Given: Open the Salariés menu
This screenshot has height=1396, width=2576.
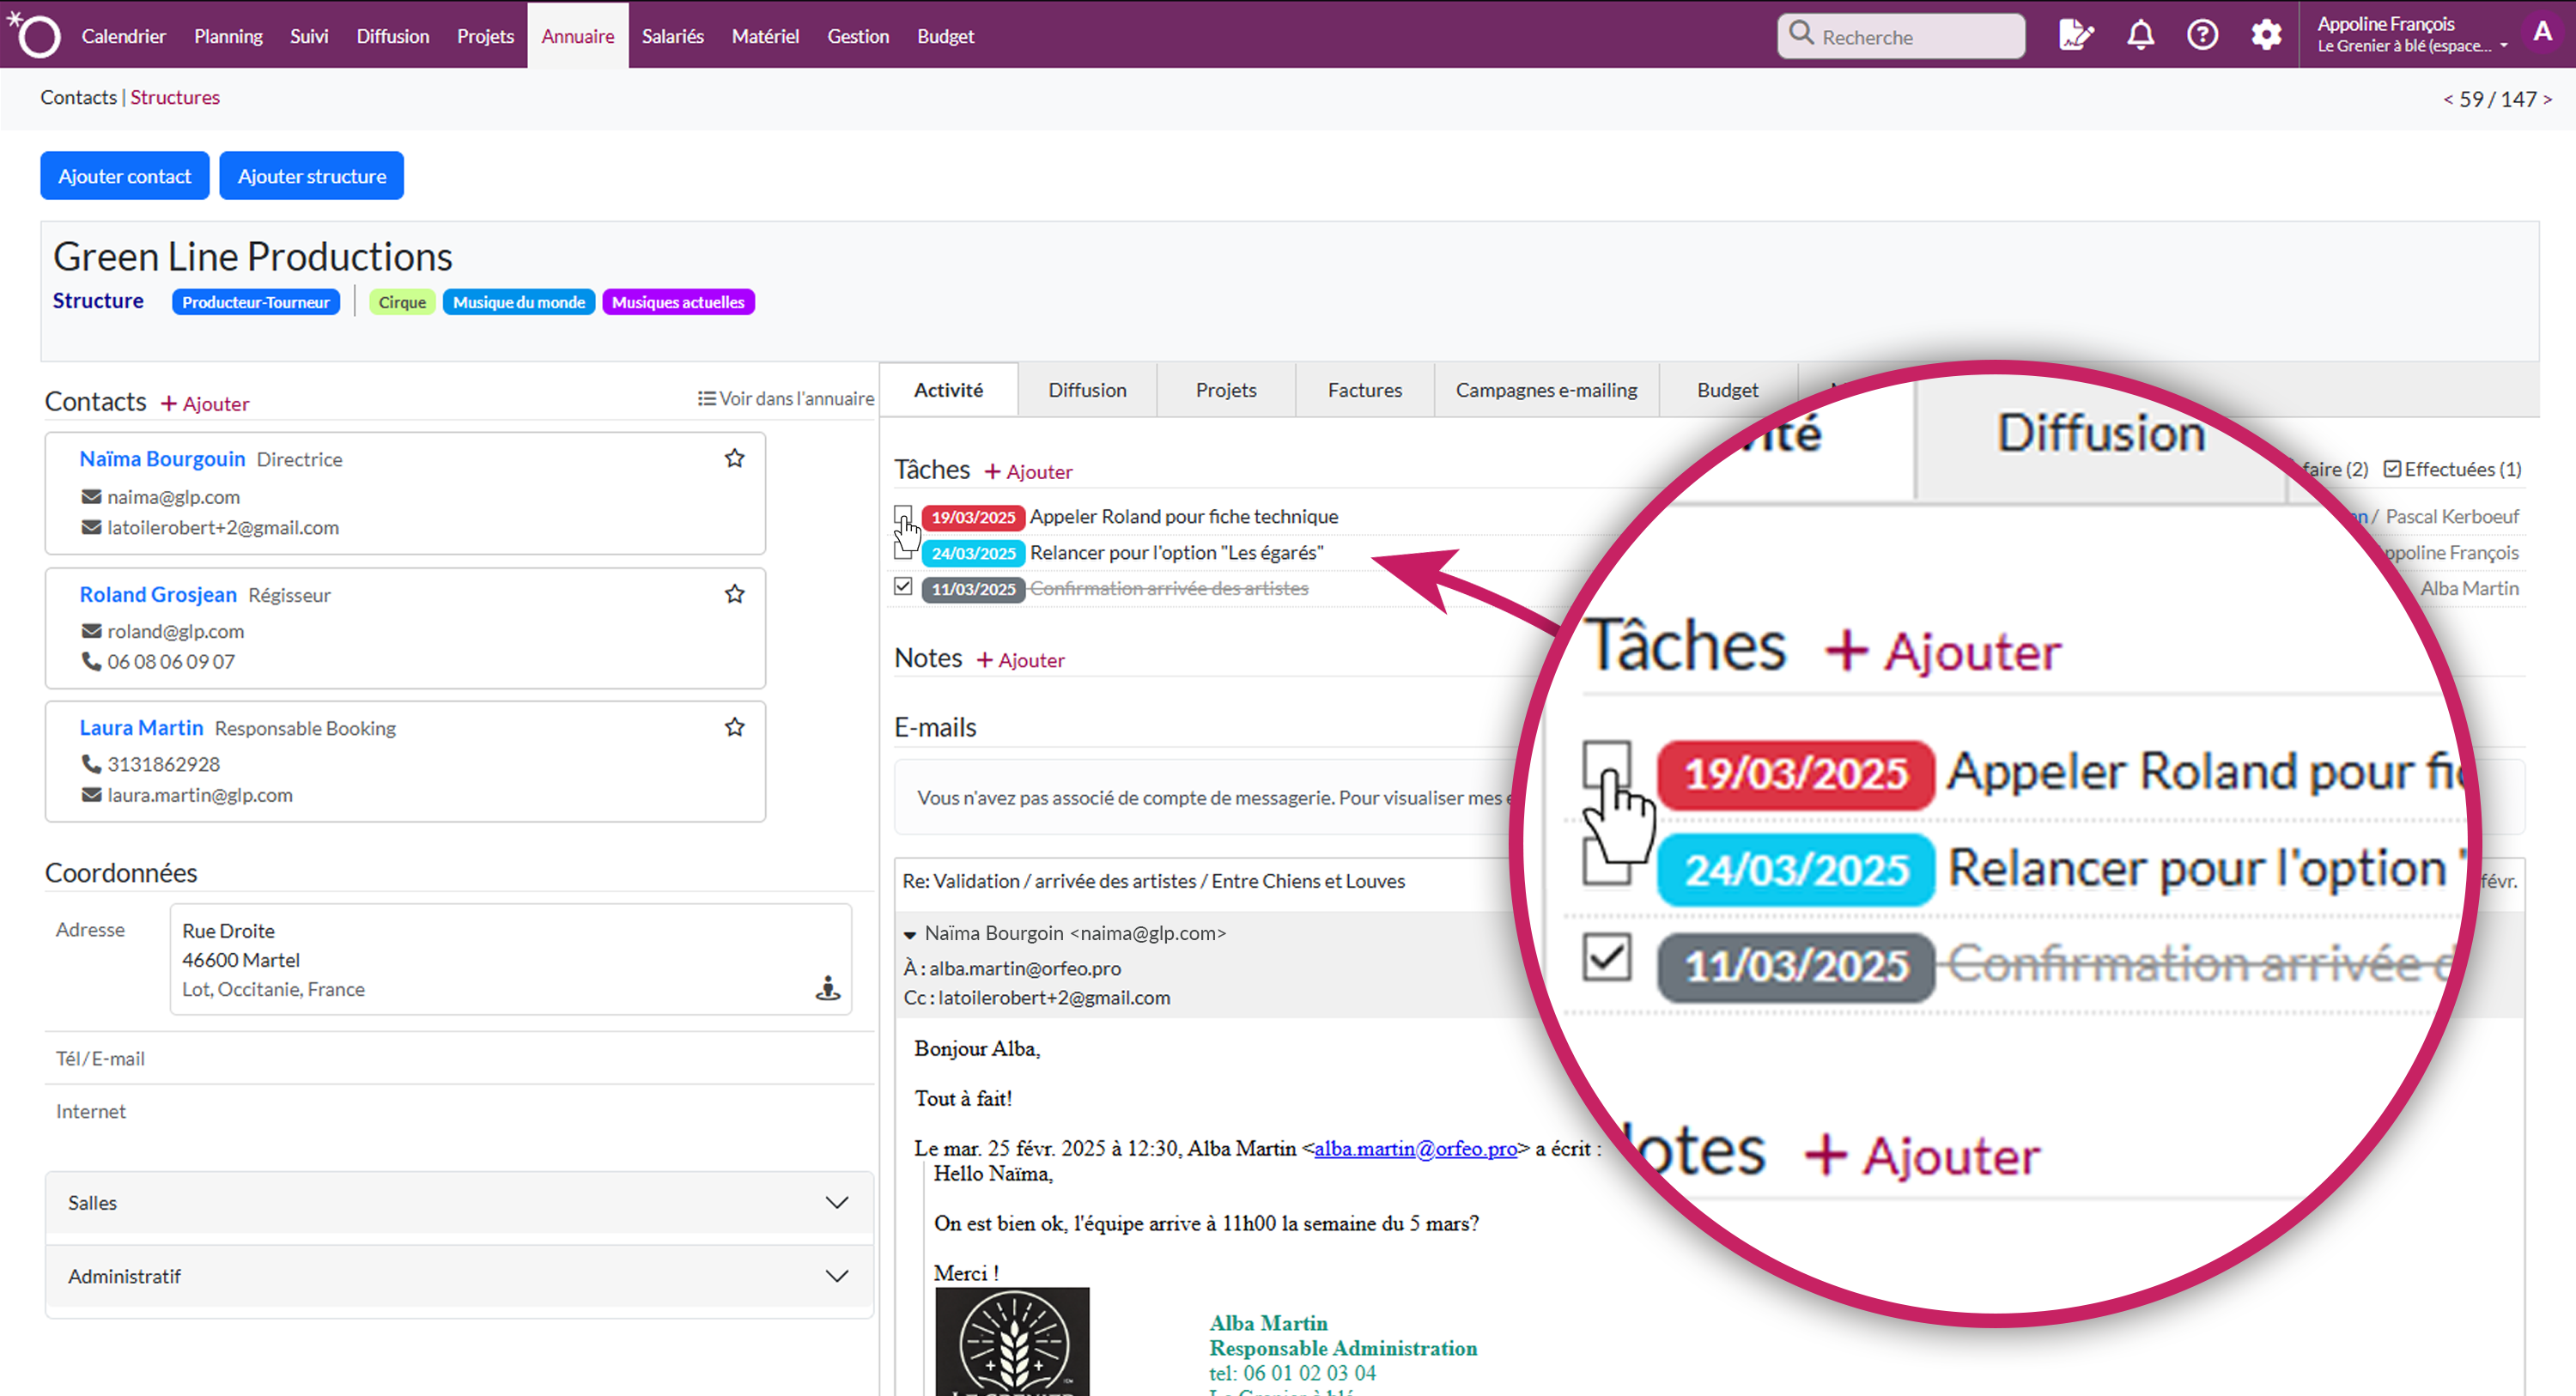Looking at the screenshot, I should (672, 36).
